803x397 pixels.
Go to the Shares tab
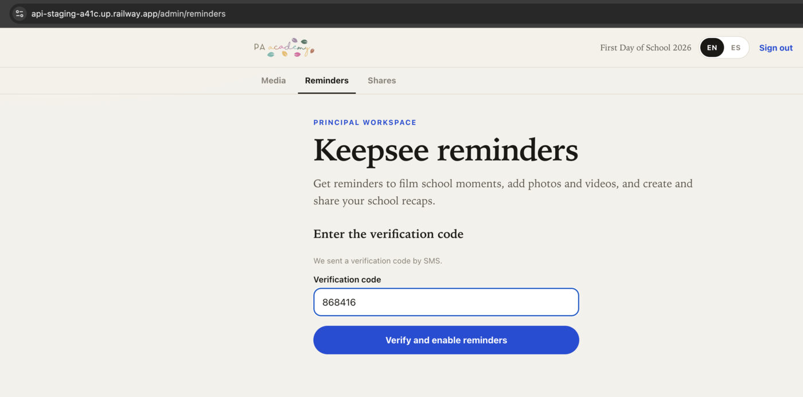click(x=382, y=80)
